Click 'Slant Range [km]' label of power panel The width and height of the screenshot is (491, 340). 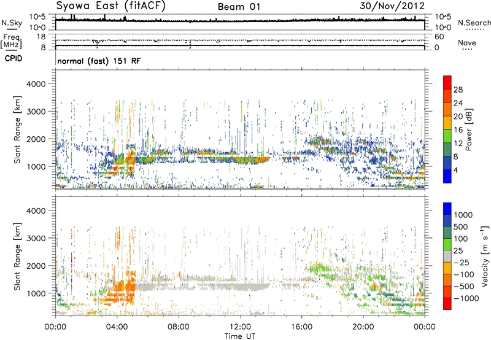(x=17, y=129)
